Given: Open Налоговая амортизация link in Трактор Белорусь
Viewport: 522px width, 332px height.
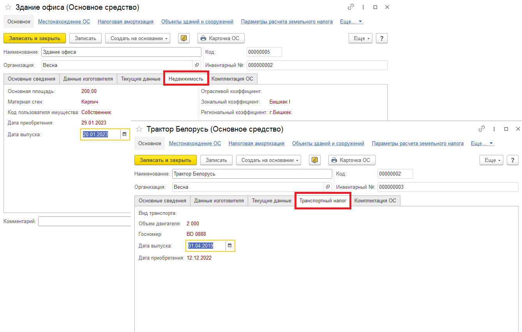Looking at the screenshot, I should pyautogui.click(x=256, y=143).
